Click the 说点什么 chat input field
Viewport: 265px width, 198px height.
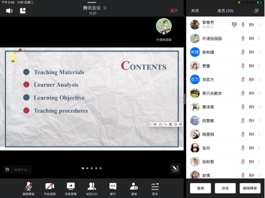(17, 169)
